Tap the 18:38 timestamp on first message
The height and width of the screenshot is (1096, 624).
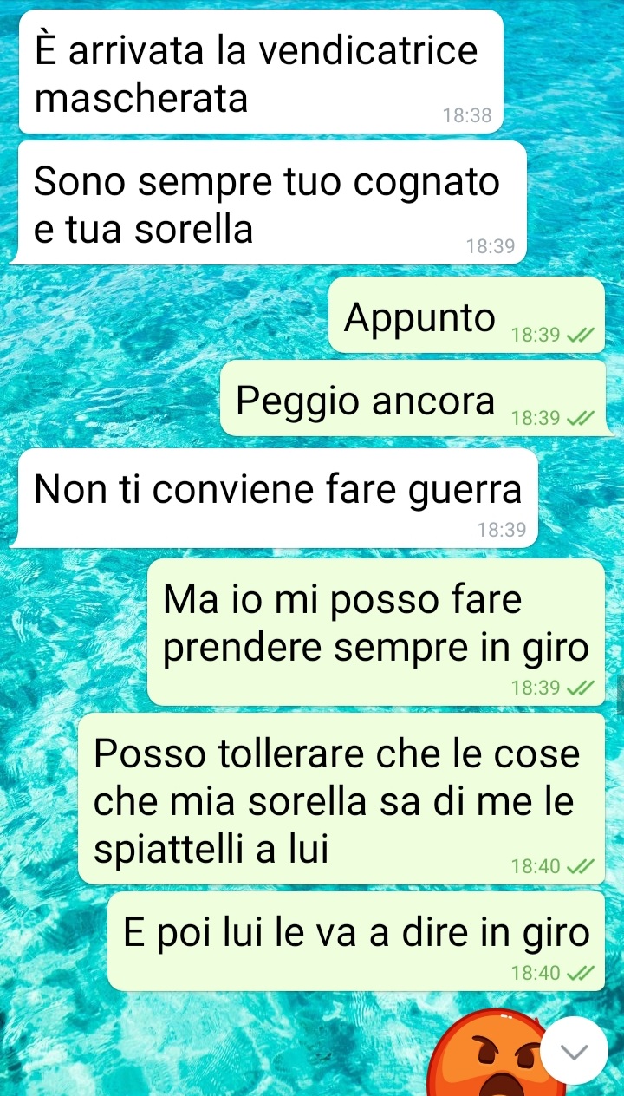[466, 114]
